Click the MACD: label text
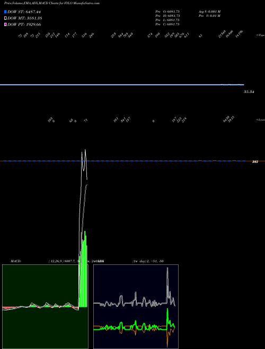265x349 pixels. [15, 261]
